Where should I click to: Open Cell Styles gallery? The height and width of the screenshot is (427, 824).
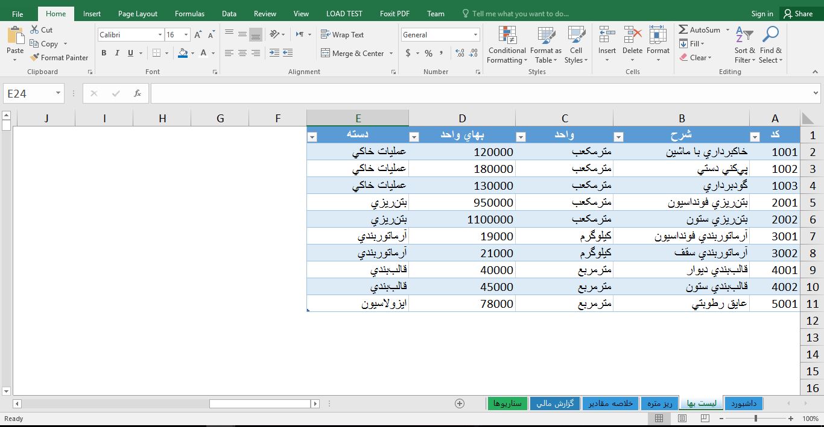click(576, 45)
